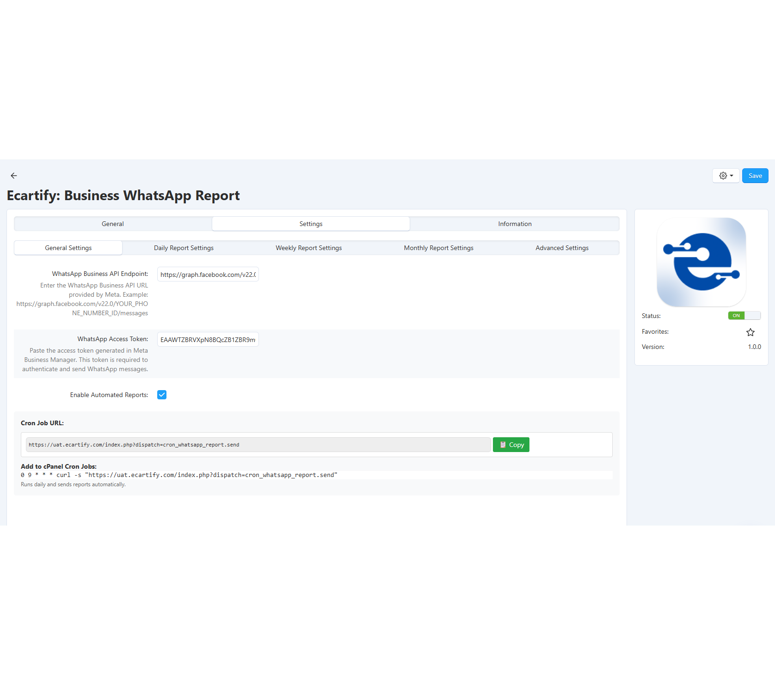Add the add-on to favorites with star
Screen dimensions: 775x685
point(750,332)
